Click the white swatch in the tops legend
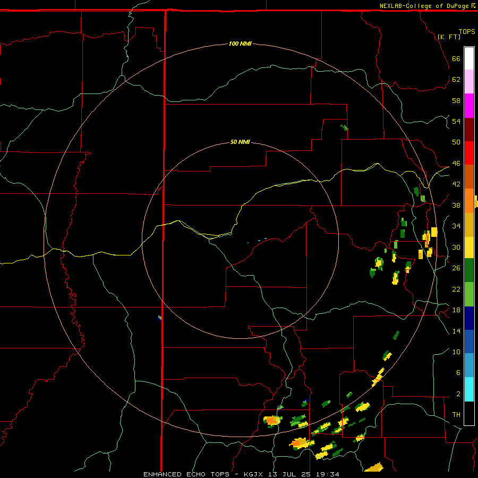The image size is (478, 478). (469, 58)
